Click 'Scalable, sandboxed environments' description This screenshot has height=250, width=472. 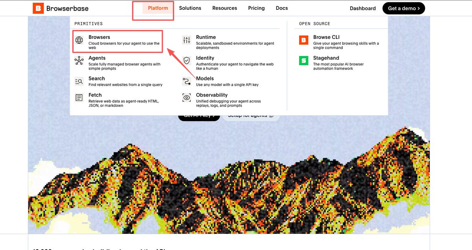tap(235, 46)
